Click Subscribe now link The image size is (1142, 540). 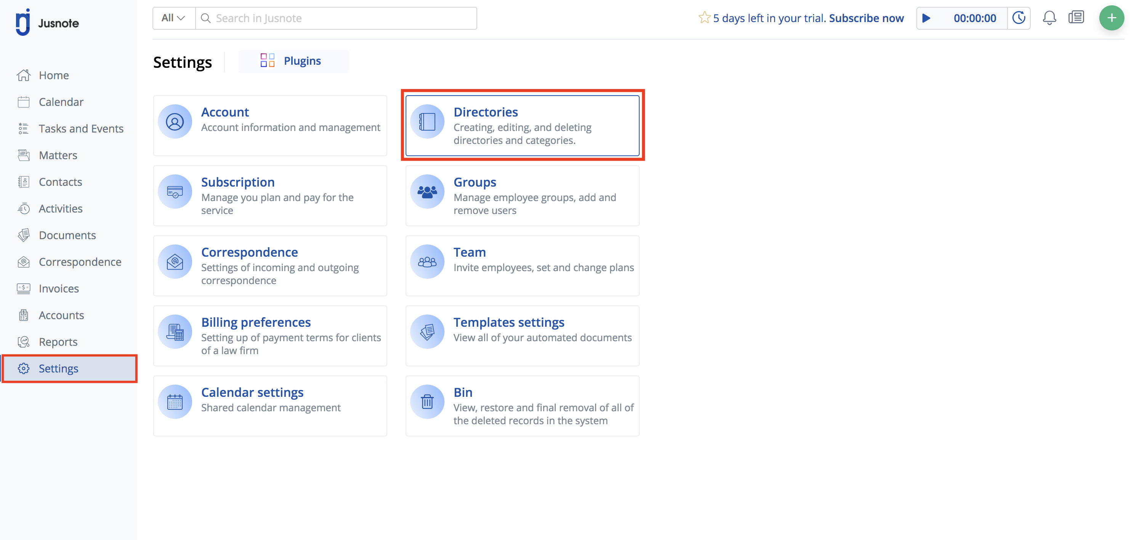point(866,18)
